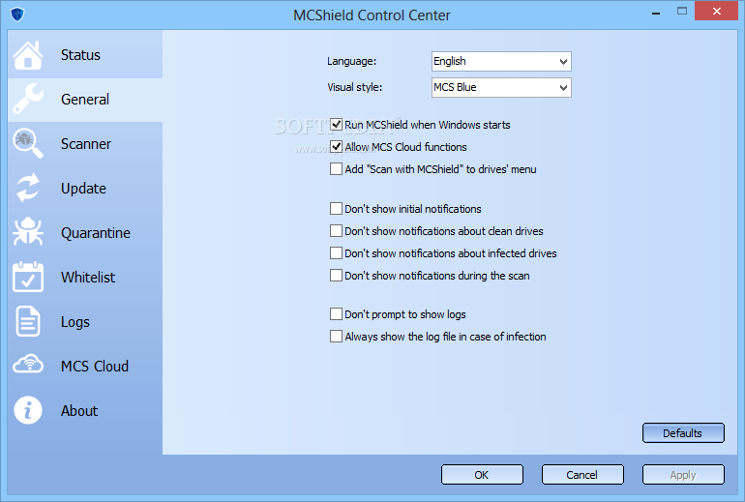The image size is (745, 502).
Task: Click the Quarantine bug icon
Action: 28,232
